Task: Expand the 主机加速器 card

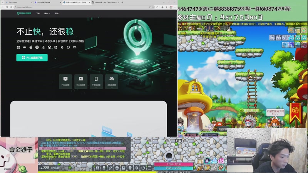Action: [x=112, y=82]
